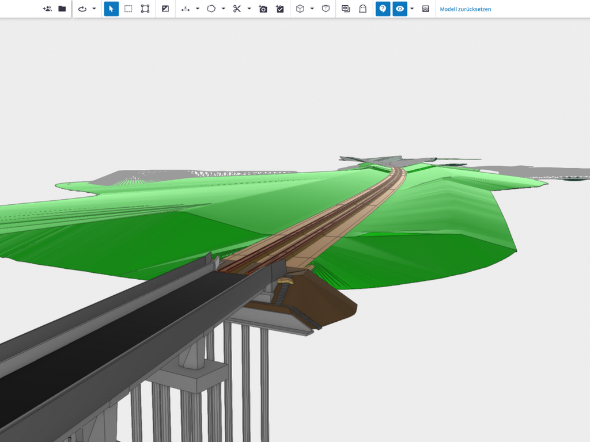Click the Modell zurücksetzen link
The image size is (590, 442).
pyautogui.click(x=466, y=9)
